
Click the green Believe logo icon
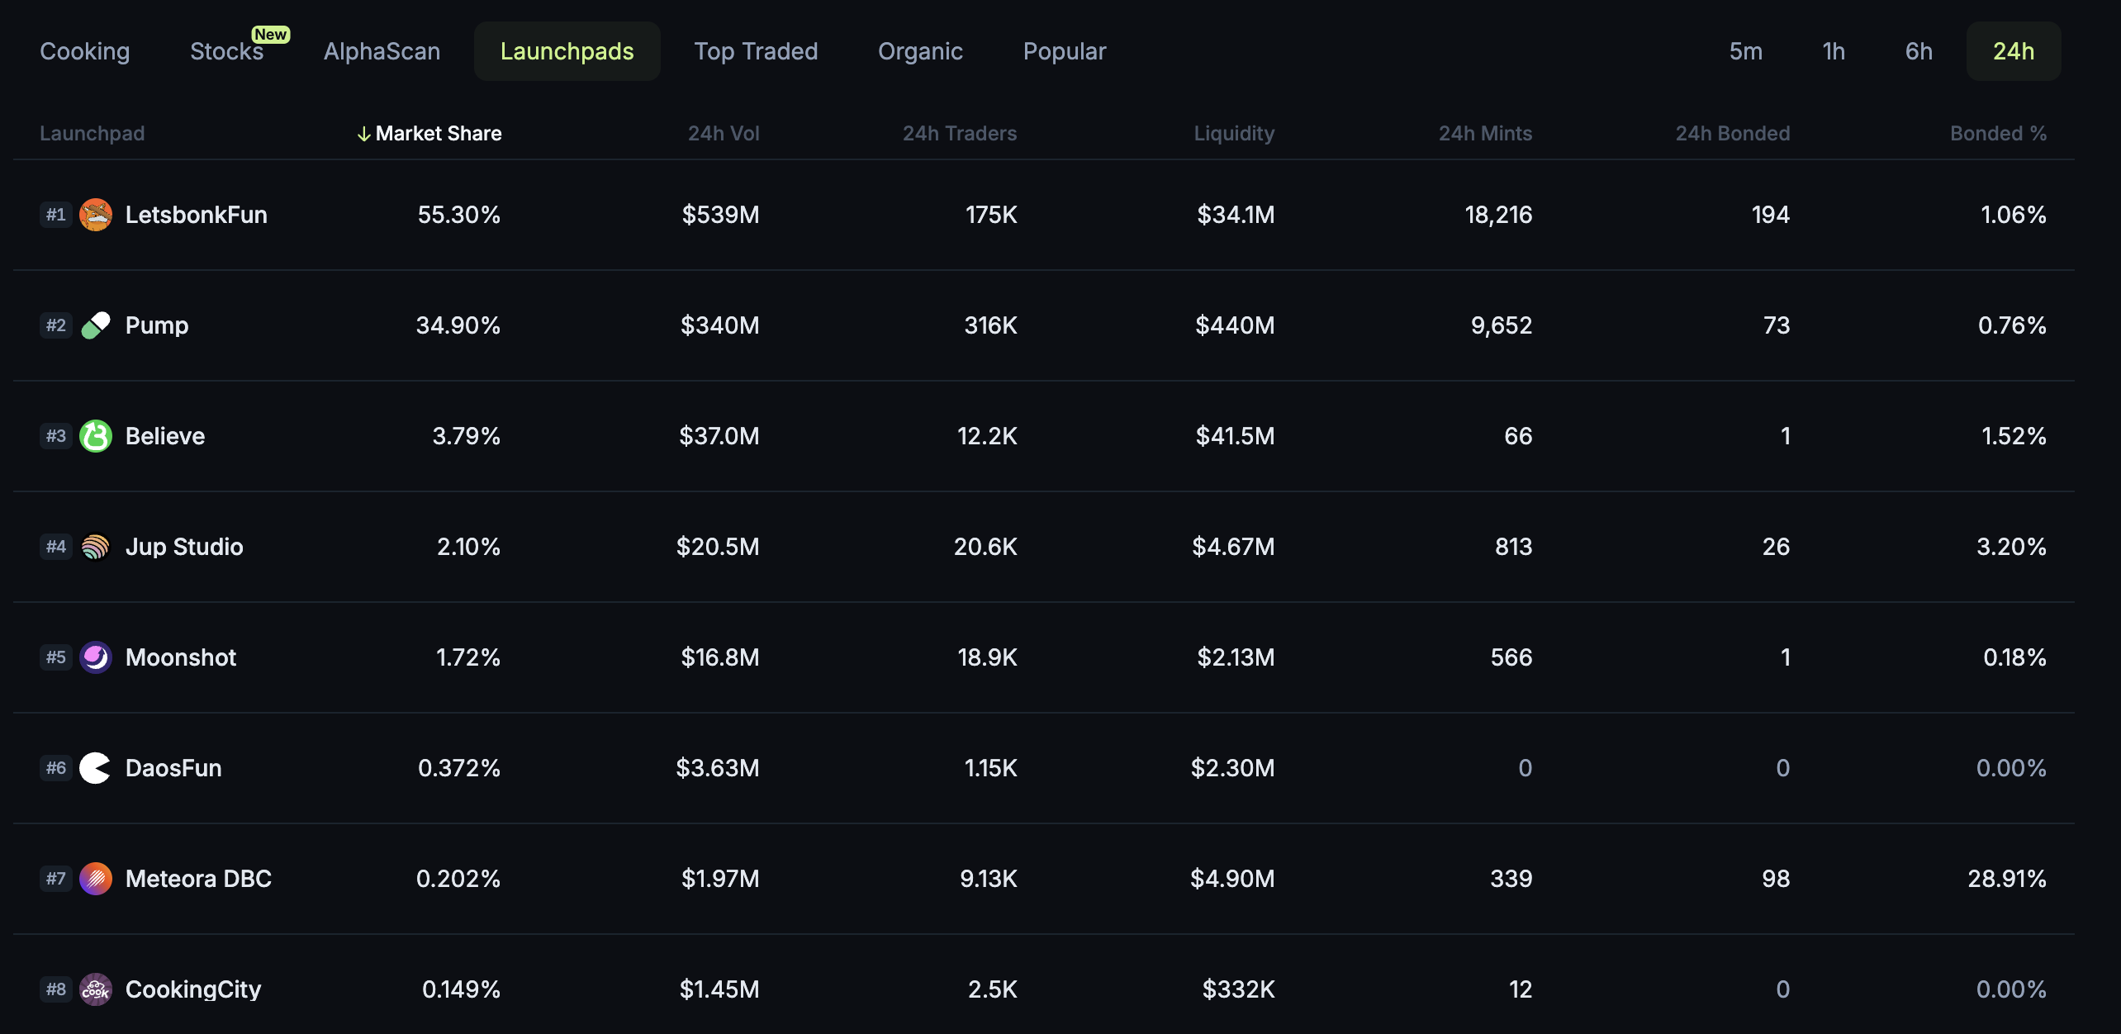coord(96,436)
